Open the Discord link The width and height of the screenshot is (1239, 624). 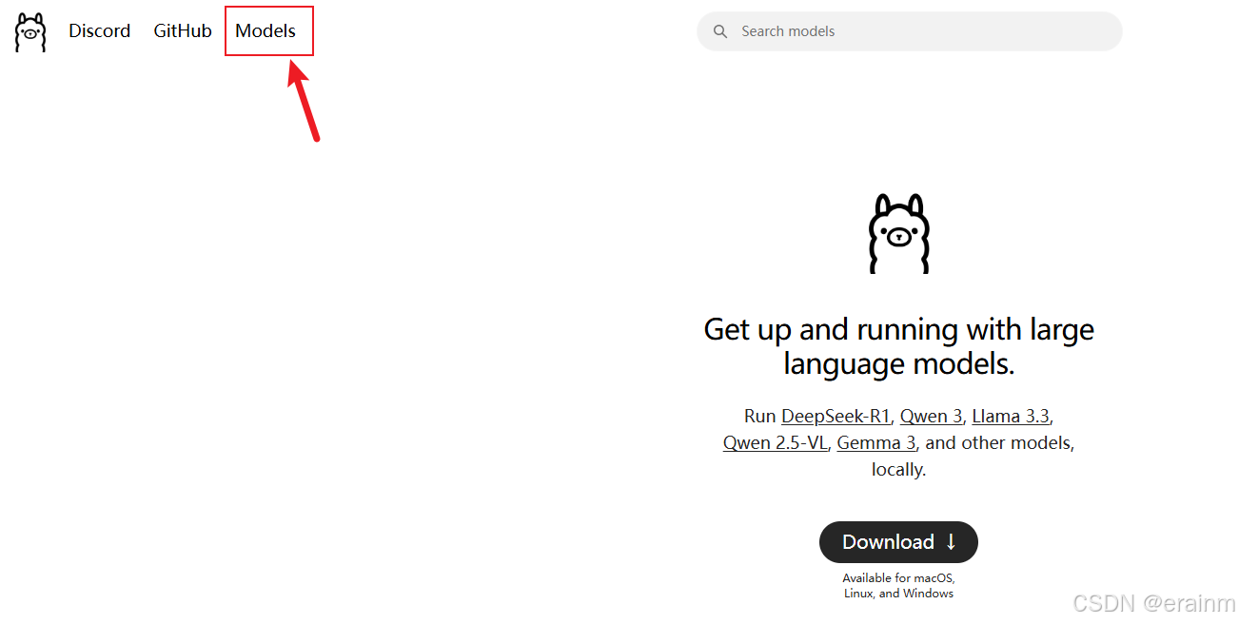[x=99, y=31]
